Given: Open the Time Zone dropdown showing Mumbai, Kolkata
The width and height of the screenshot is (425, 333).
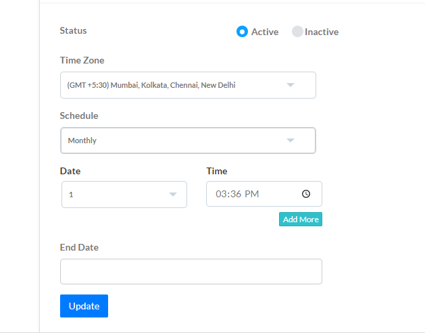Looking at the screenshot, I should [188, 85].
